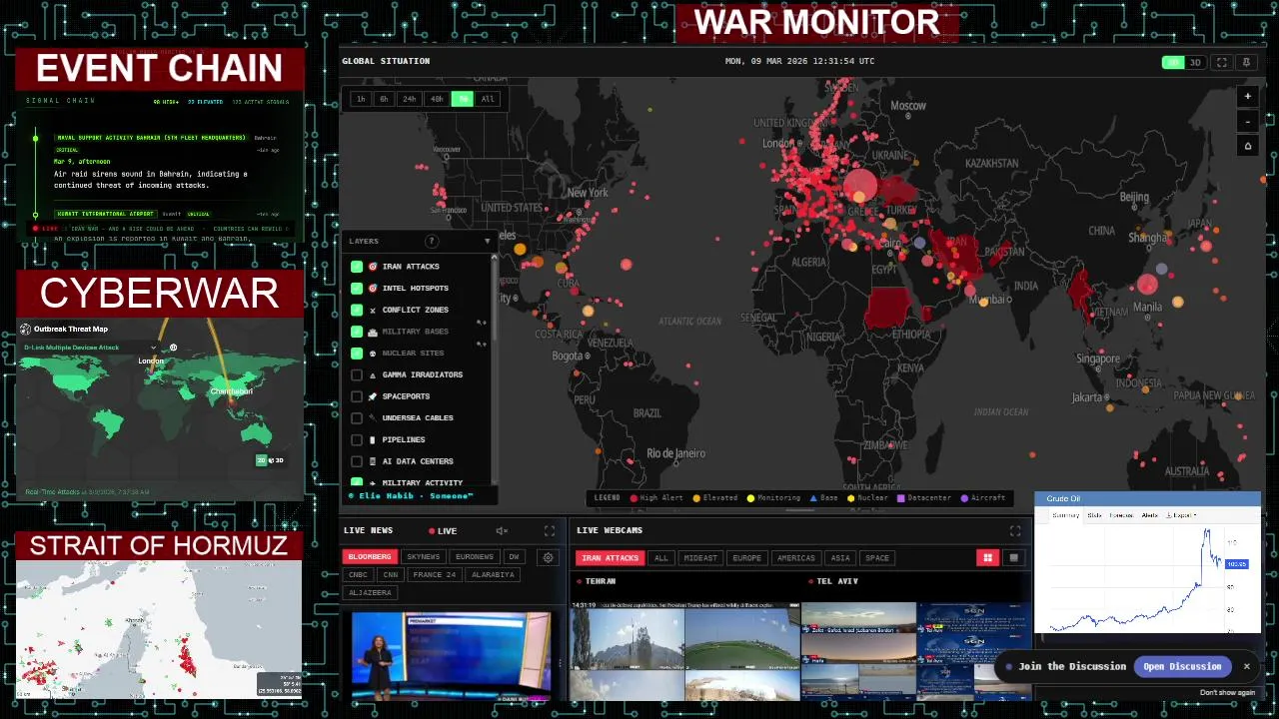Enable the Pipelines layer
1279x719 pixels.
[357, 439]
